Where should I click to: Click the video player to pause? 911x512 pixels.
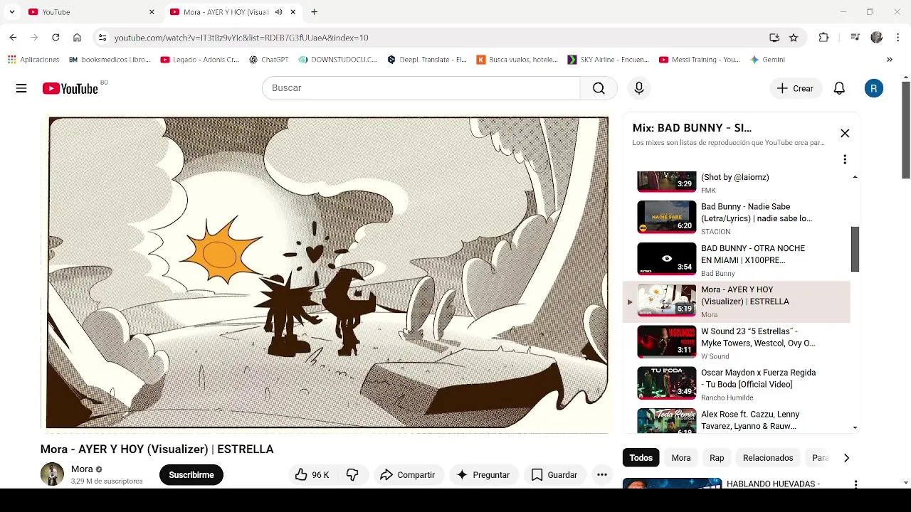[x=327, y=274]
